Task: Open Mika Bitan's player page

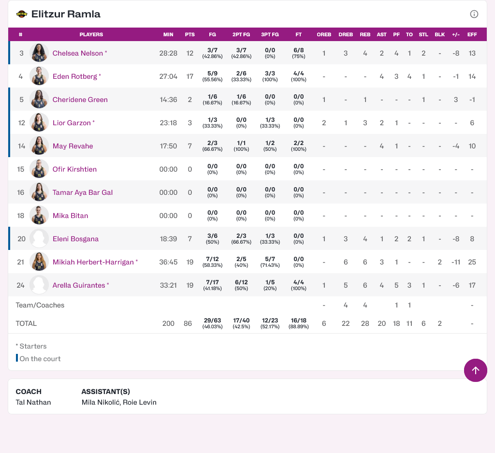Action: click(x=70, y=216)
